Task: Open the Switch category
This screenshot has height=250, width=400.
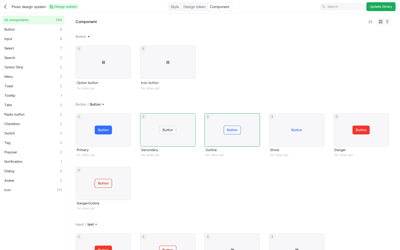Action: pyautogui.click(x=33, y=133)
